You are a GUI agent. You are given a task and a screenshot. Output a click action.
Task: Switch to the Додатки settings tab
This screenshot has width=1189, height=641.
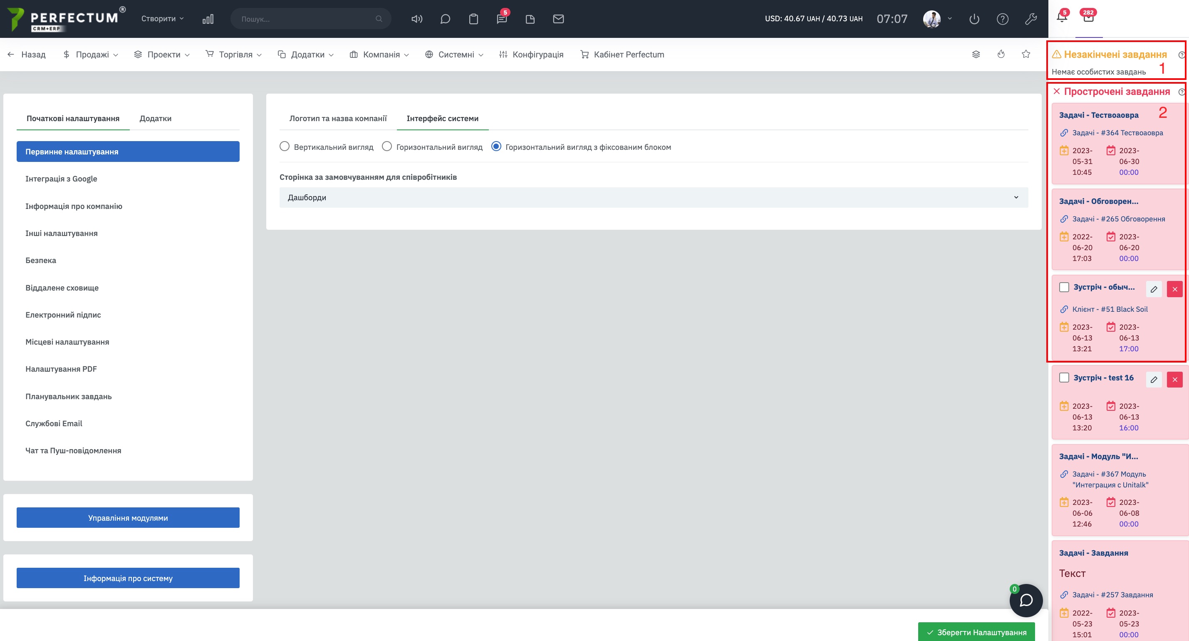coord(155,118)
